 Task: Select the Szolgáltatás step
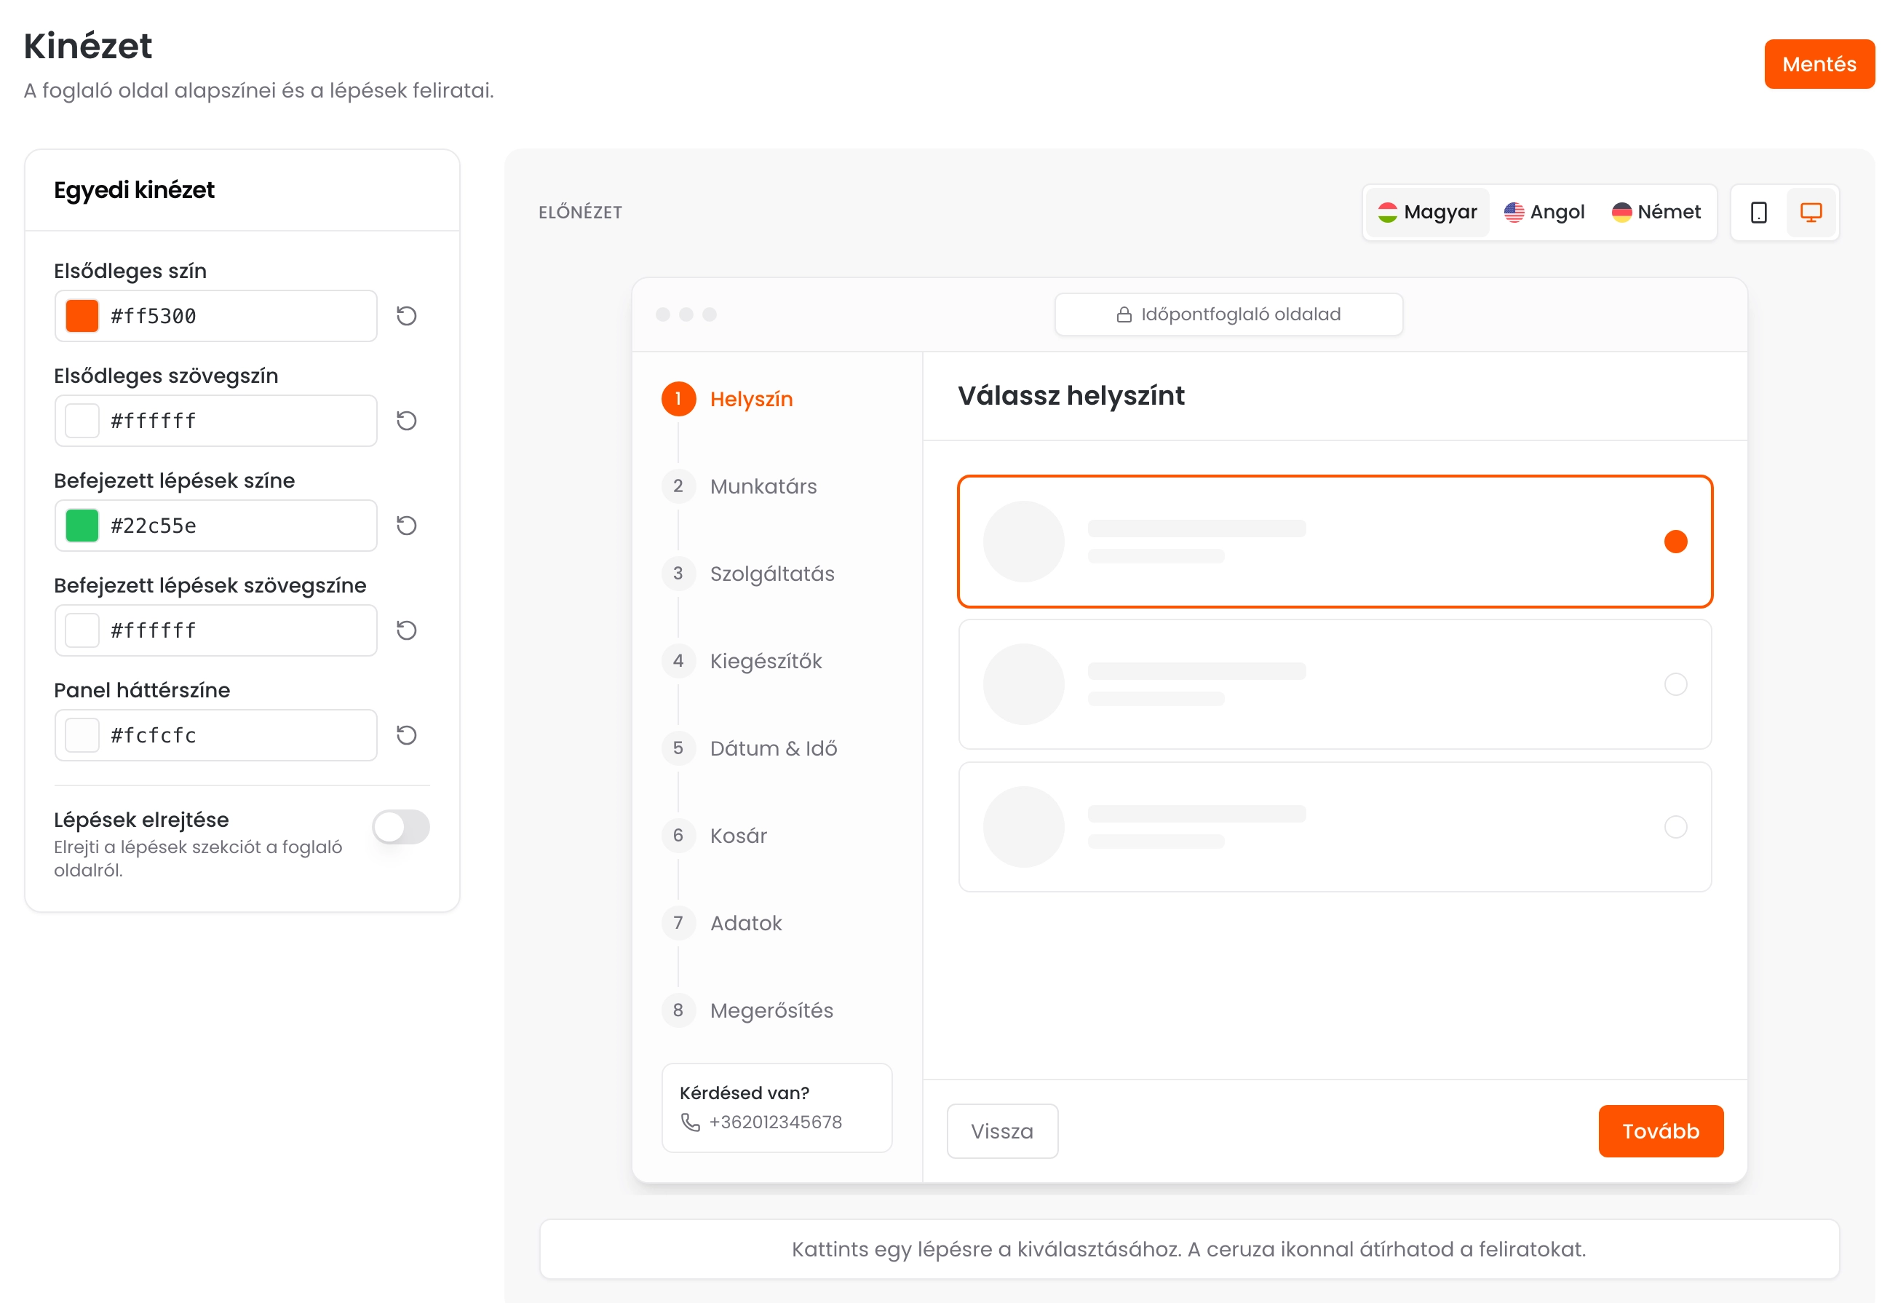coord(749,574)
